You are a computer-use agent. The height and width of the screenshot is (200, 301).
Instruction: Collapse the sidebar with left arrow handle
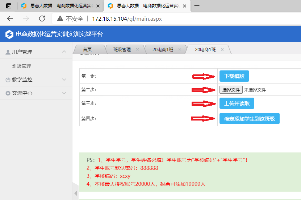click(x=75, y=193)
